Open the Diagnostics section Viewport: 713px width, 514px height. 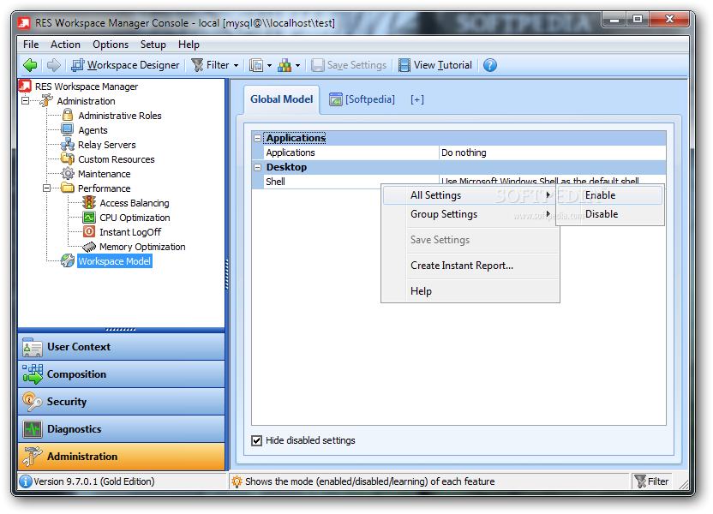point(122,428)
